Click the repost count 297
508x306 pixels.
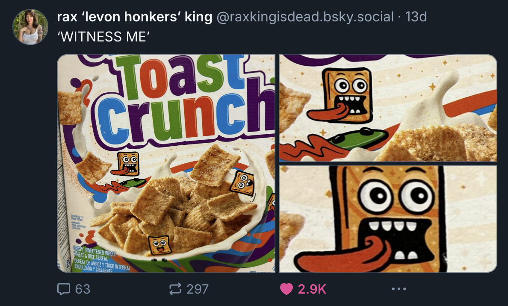[x=198, y=289]
